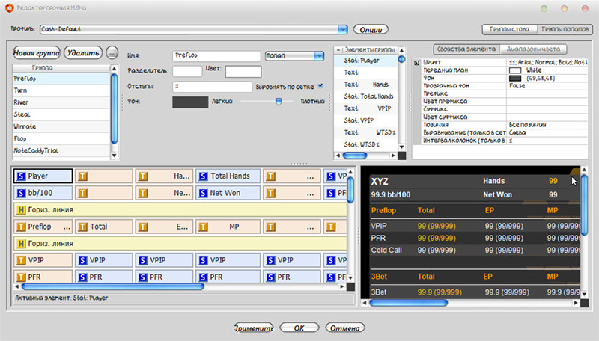Click the S icon on the Player element

[x=21, y=176]
